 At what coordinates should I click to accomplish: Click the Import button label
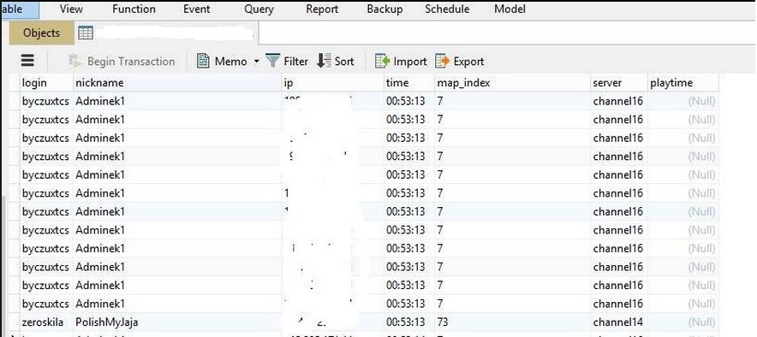pyautogui.click(x=410, y=62)
